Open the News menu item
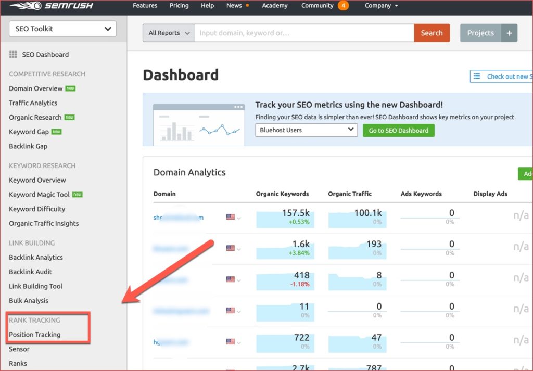The height and width of the screenshot is (371, 533). click(234, 5)
